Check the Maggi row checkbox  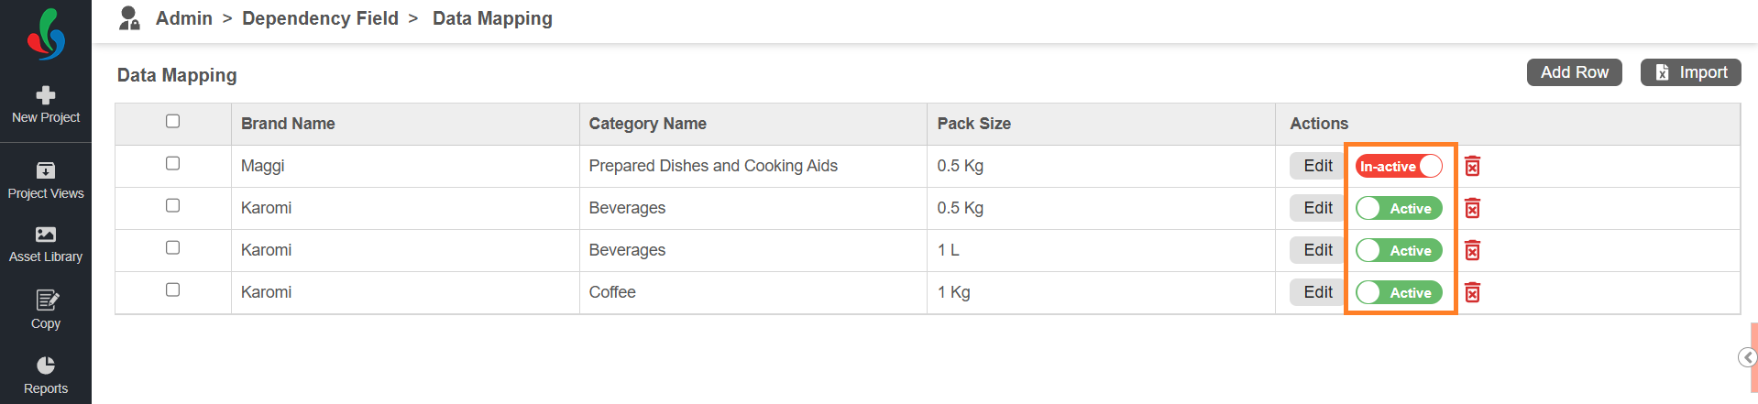pos(172,163)
